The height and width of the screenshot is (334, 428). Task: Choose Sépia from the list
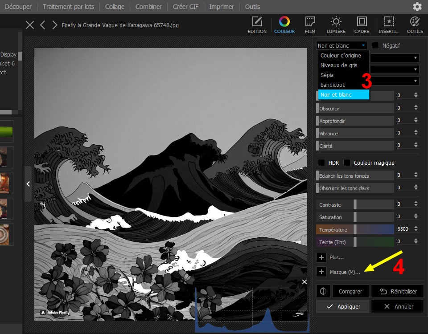point(343,75)
